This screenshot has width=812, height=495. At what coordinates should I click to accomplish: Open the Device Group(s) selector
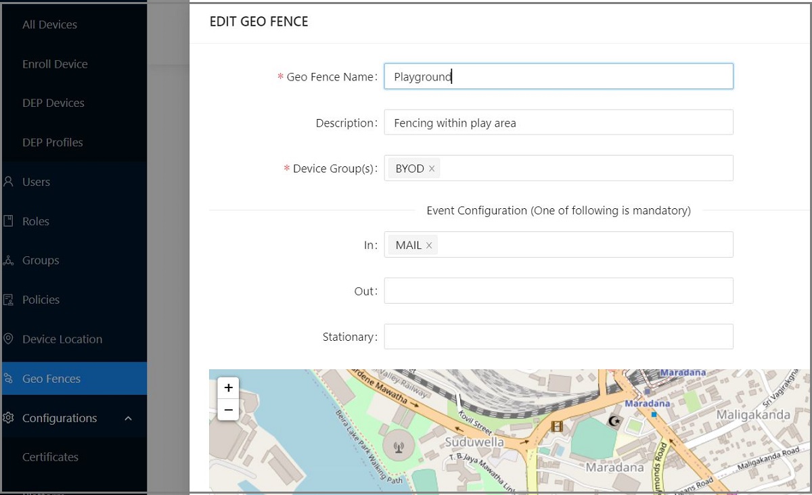(585, 168)
